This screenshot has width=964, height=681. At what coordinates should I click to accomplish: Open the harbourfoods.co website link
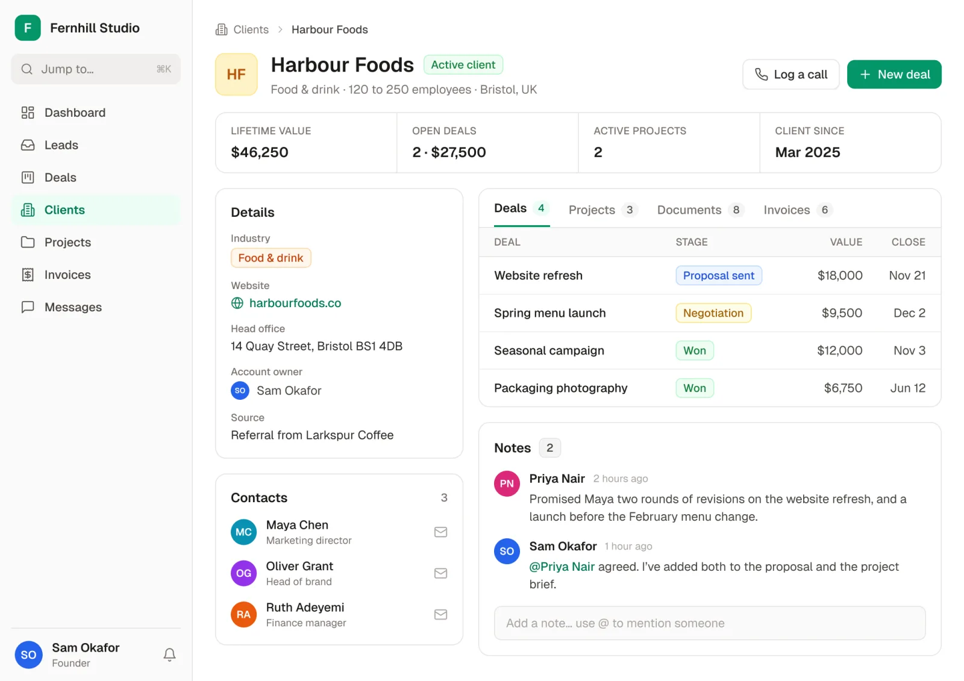pos(295,303)
